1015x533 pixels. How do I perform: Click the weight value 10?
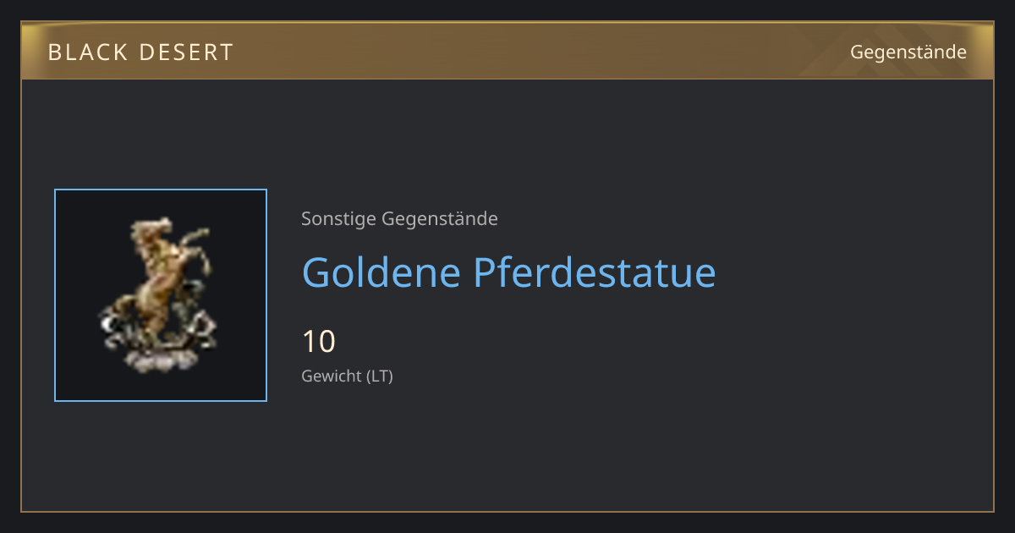coord(319,342)
